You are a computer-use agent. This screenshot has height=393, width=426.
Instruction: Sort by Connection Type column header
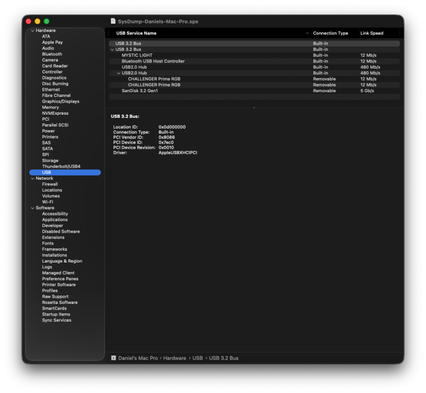(330, 33)
